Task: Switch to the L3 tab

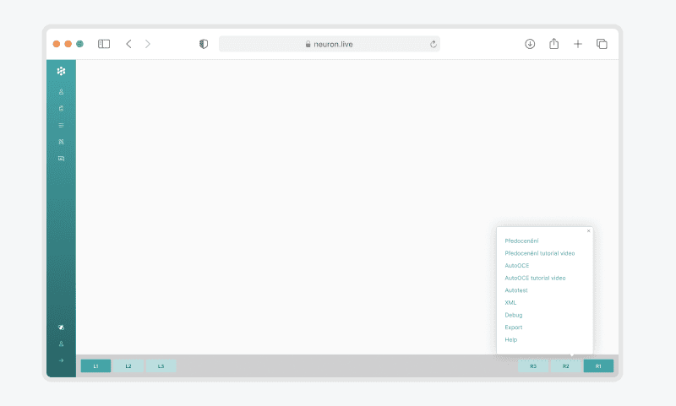Action: pyautogui.click(x=161, y=366)
